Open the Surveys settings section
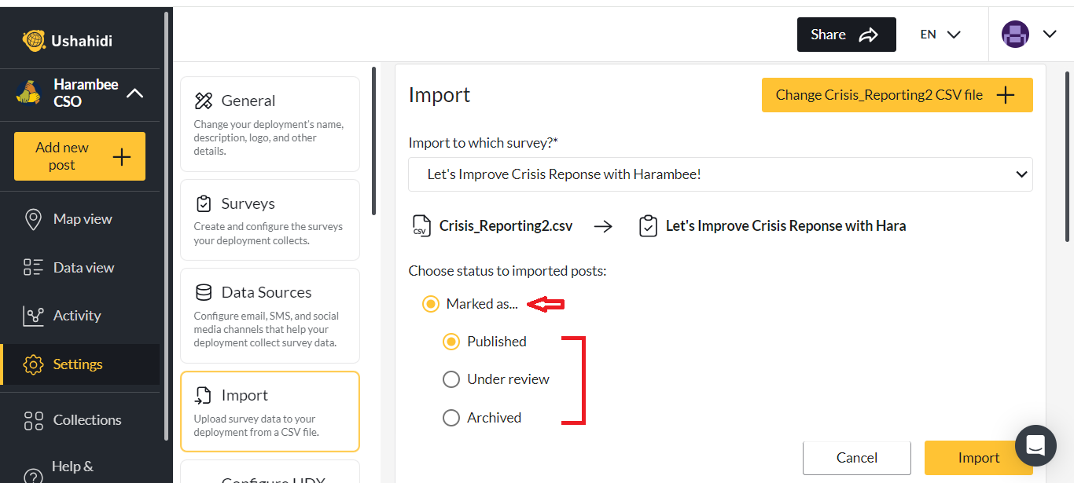 270,220
